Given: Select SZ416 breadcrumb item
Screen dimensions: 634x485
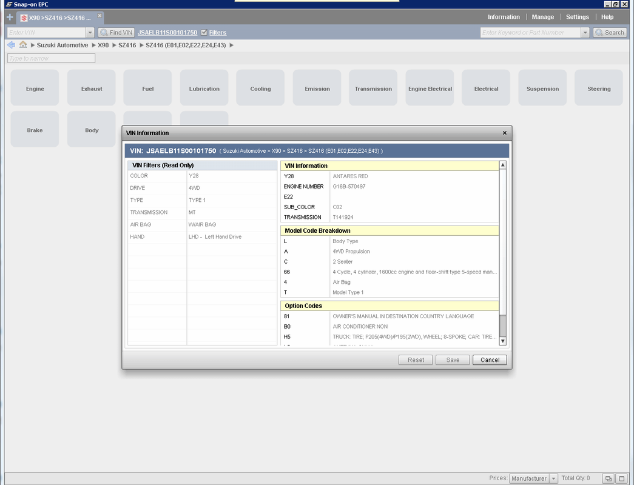Looking at the screenshot, I should (x=127, y=45).
